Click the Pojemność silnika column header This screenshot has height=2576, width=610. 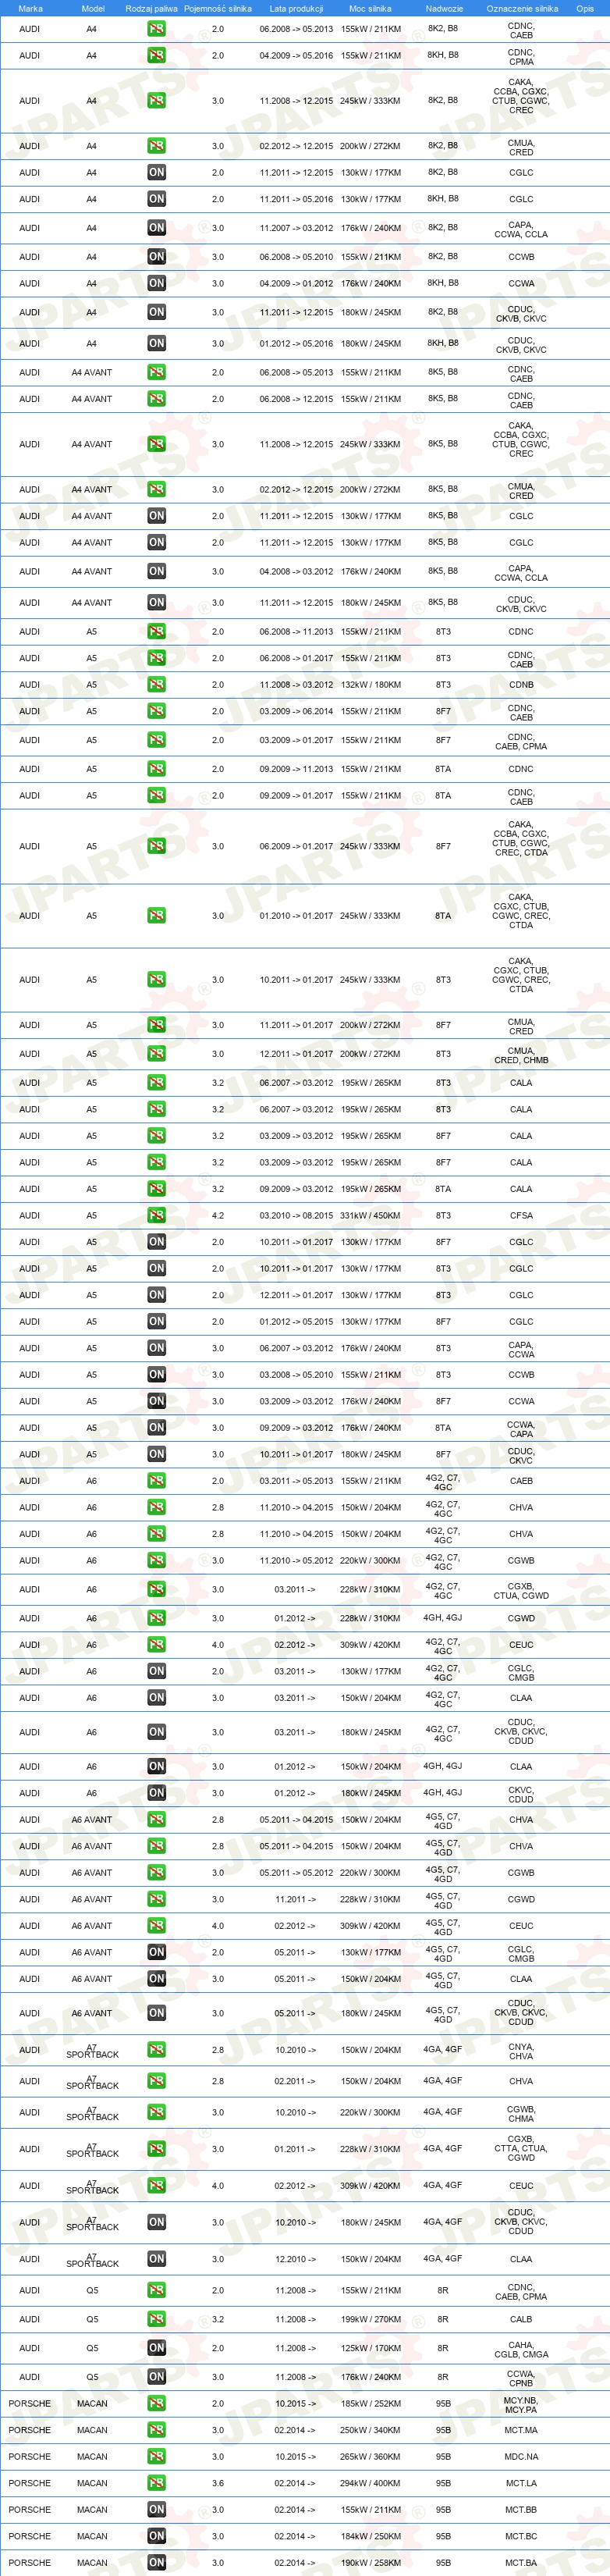click(x=218, y=8)
